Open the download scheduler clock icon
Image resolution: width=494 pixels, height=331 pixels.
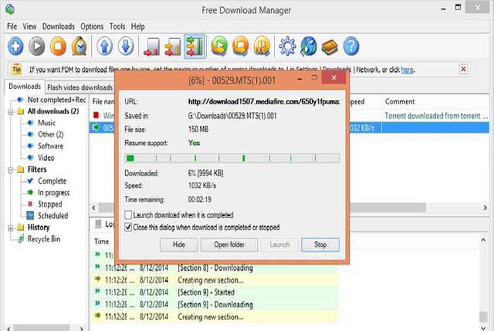(x=80, y=46)
